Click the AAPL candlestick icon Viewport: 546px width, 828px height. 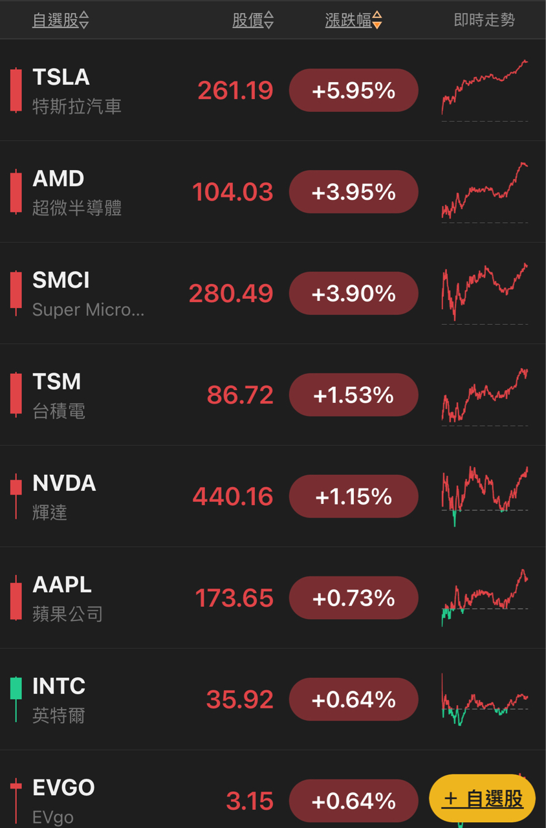(16, 598)
